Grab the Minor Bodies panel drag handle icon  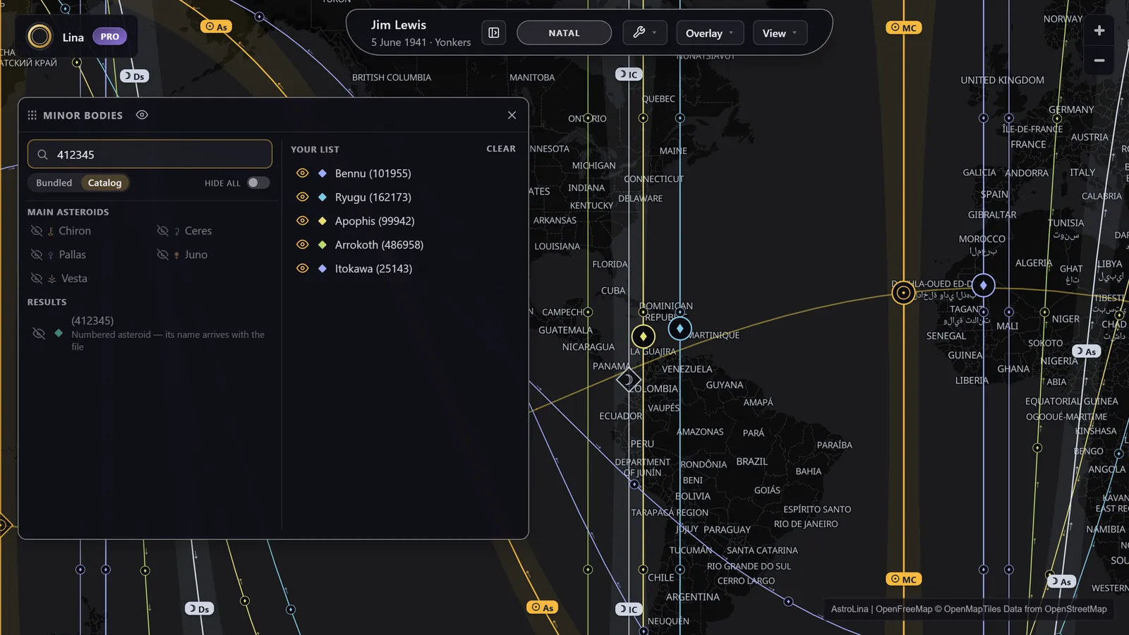pos(32,115)
